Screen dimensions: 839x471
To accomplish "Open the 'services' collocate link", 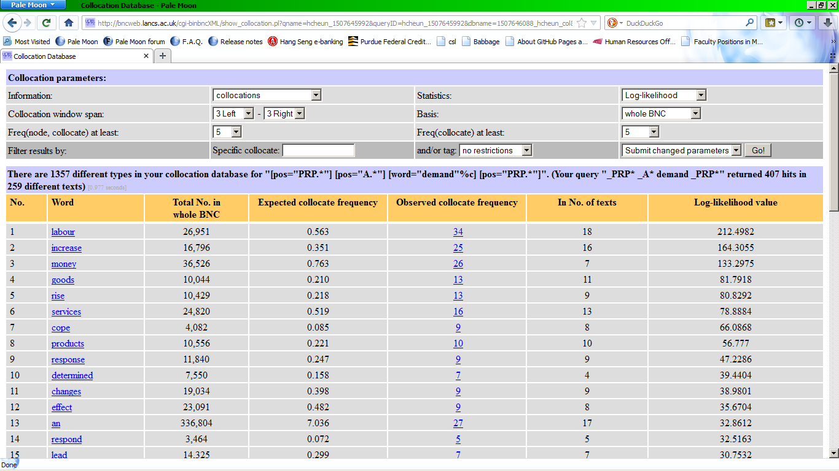I will [66, 312].
